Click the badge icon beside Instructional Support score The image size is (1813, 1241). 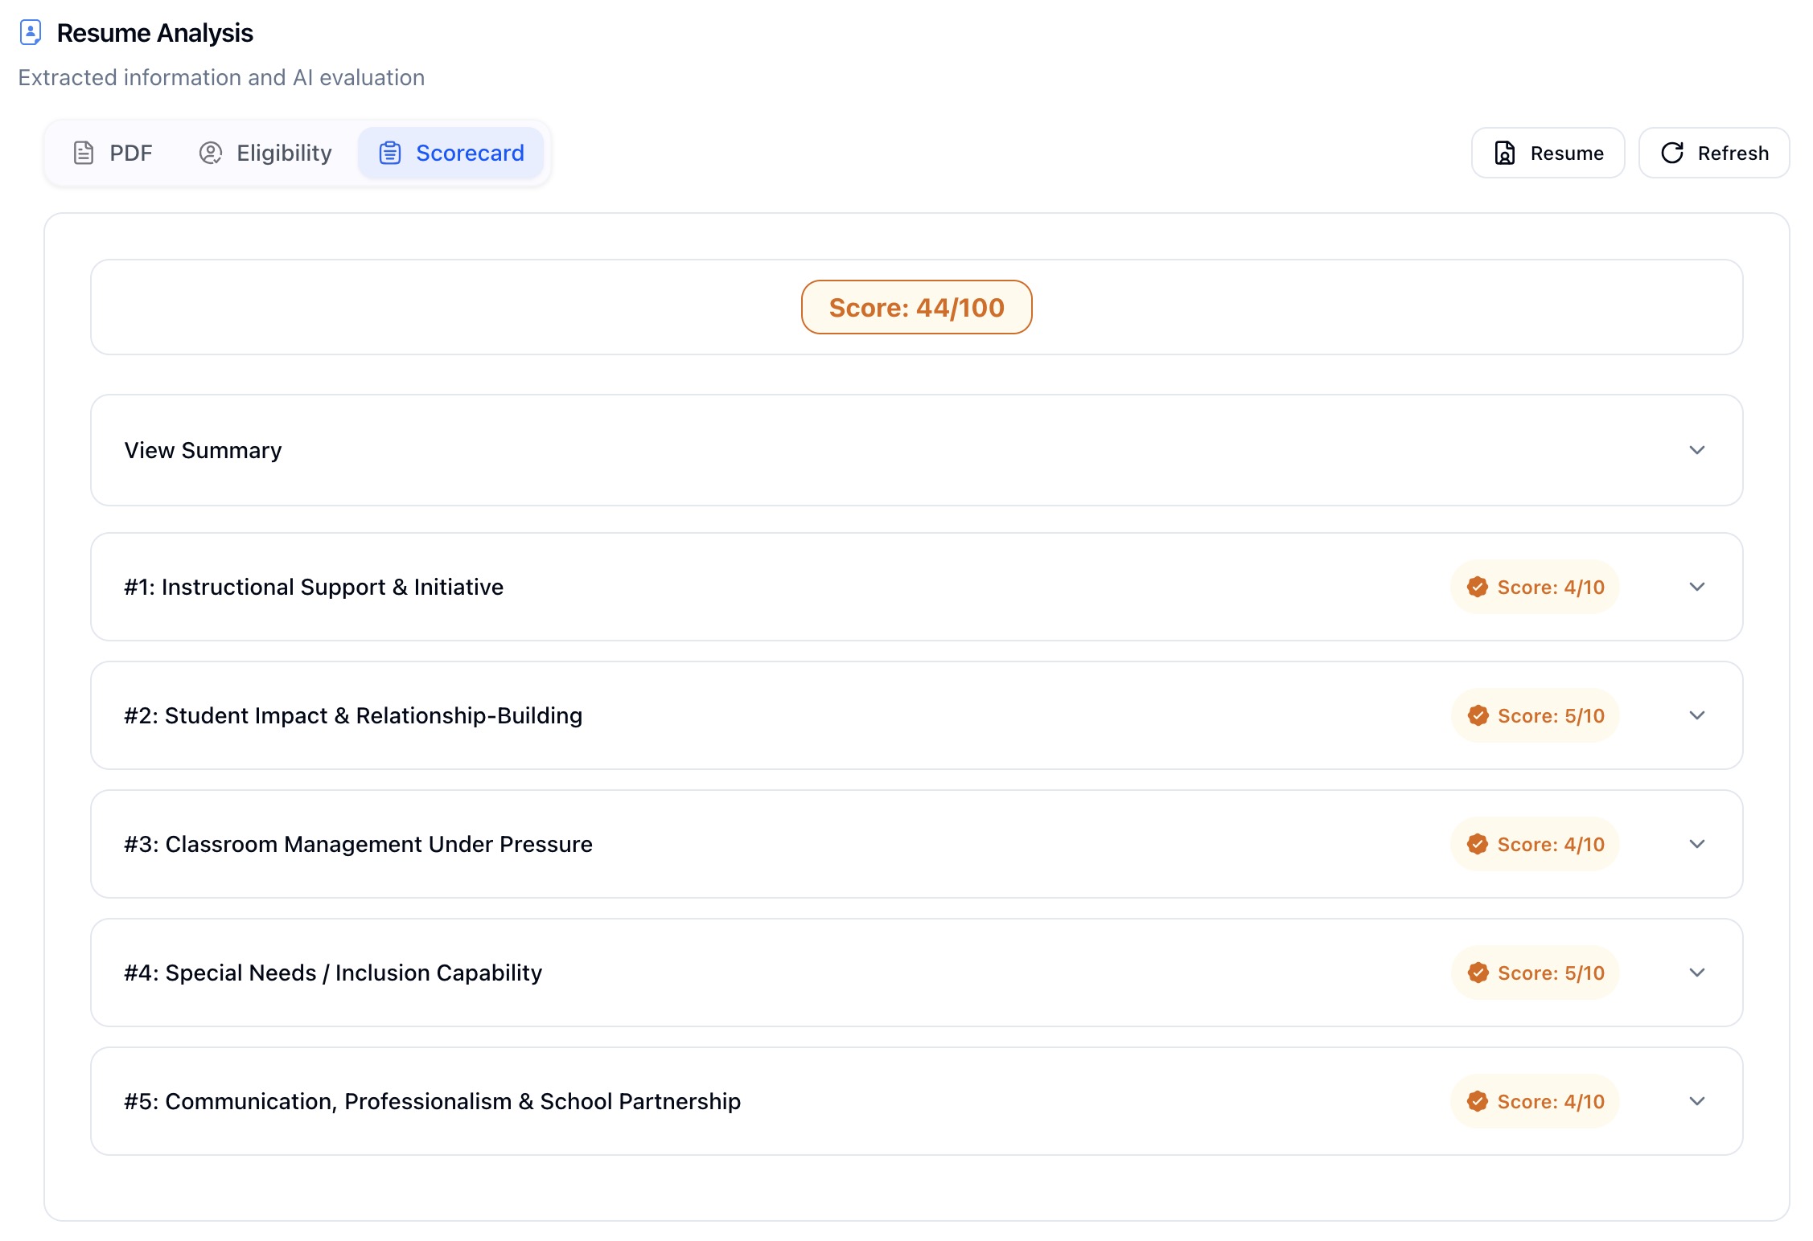point(1477,587)
